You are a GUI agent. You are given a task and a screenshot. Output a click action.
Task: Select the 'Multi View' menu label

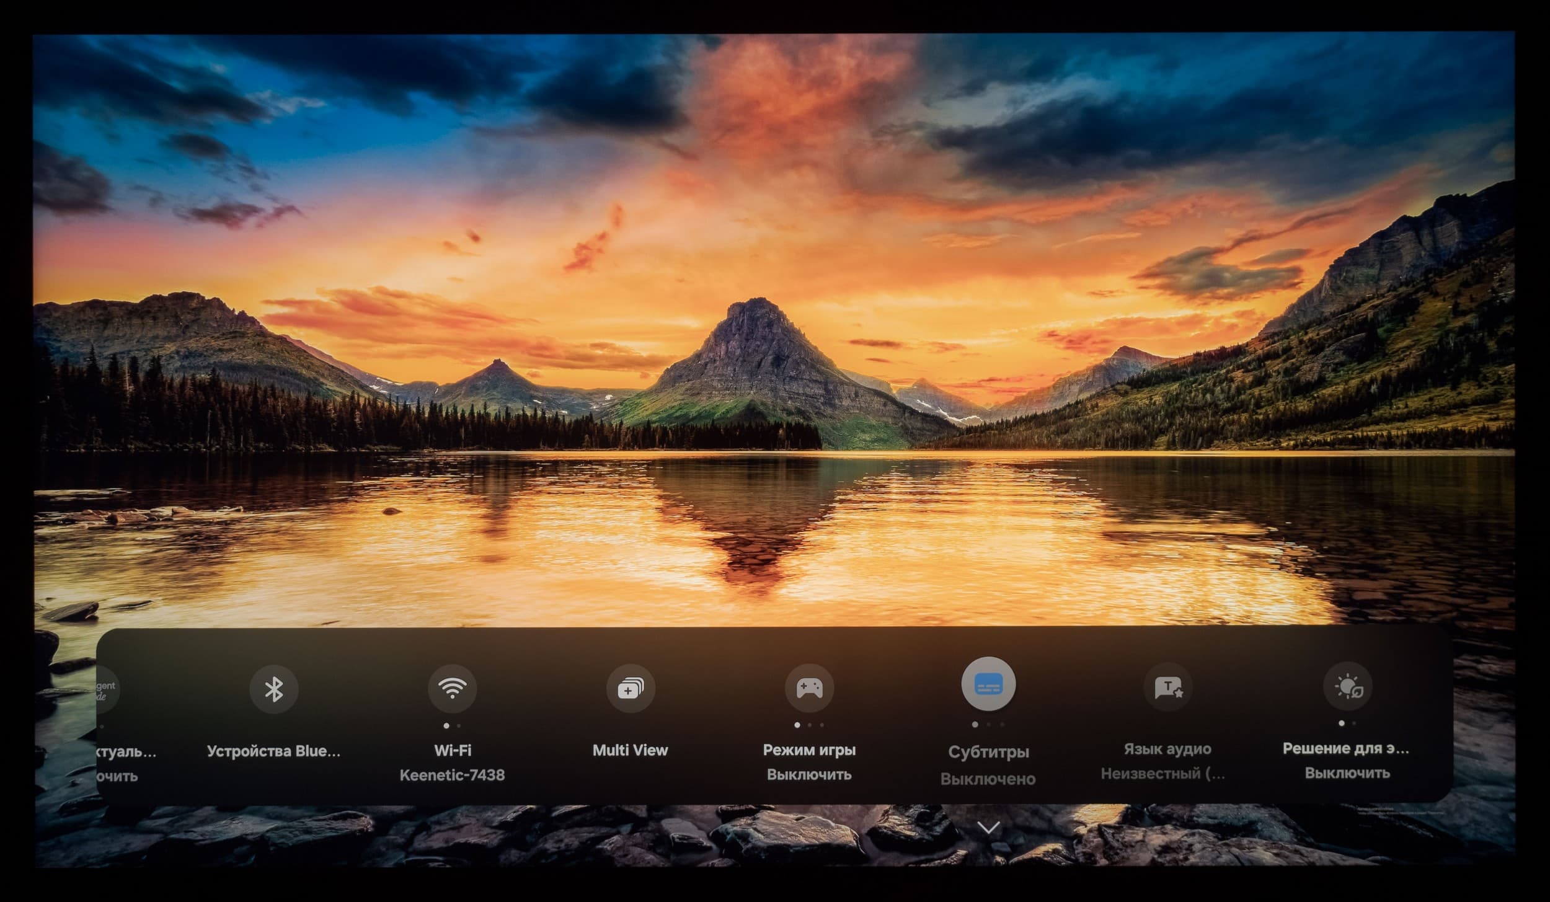[630, 750]
